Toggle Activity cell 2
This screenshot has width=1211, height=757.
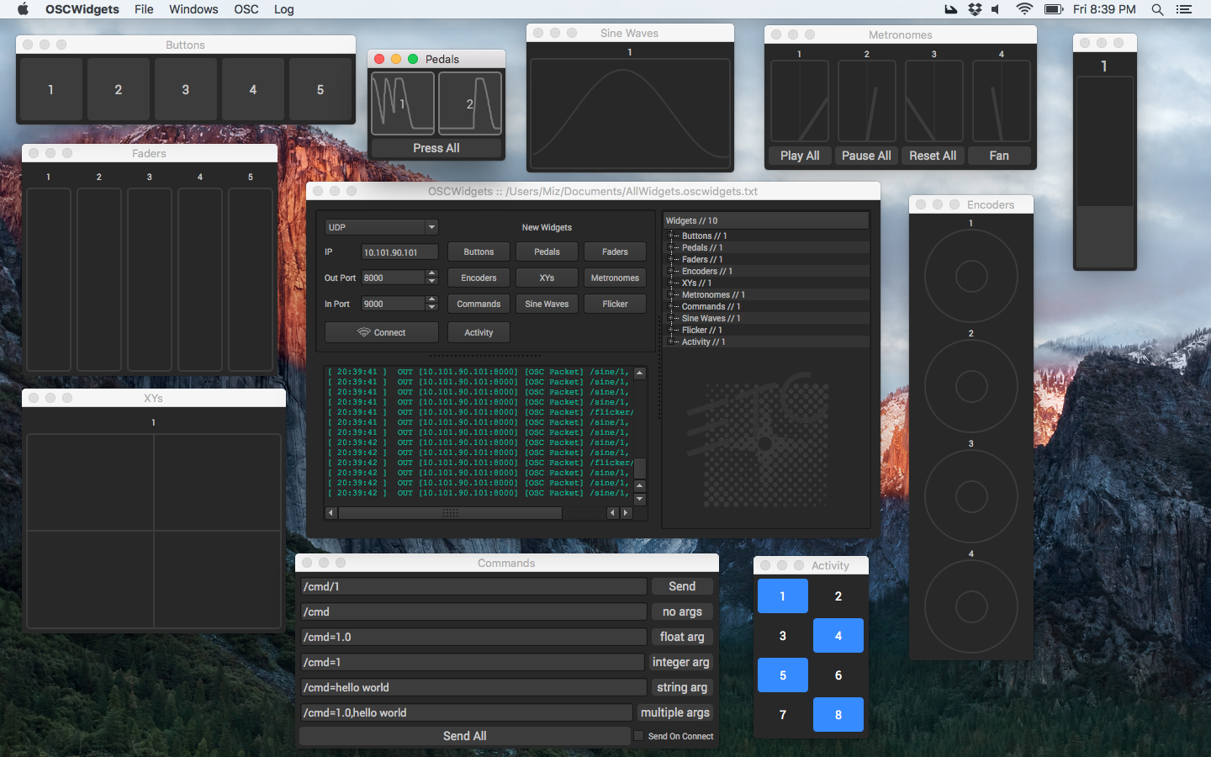pos(838,596)
